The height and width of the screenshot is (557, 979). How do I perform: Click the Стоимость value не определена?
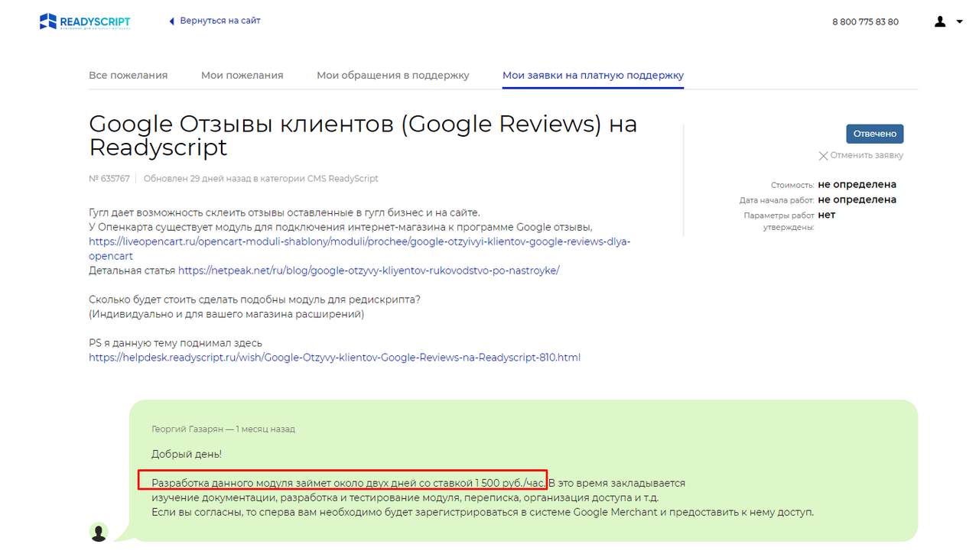(x=857, y=184)
